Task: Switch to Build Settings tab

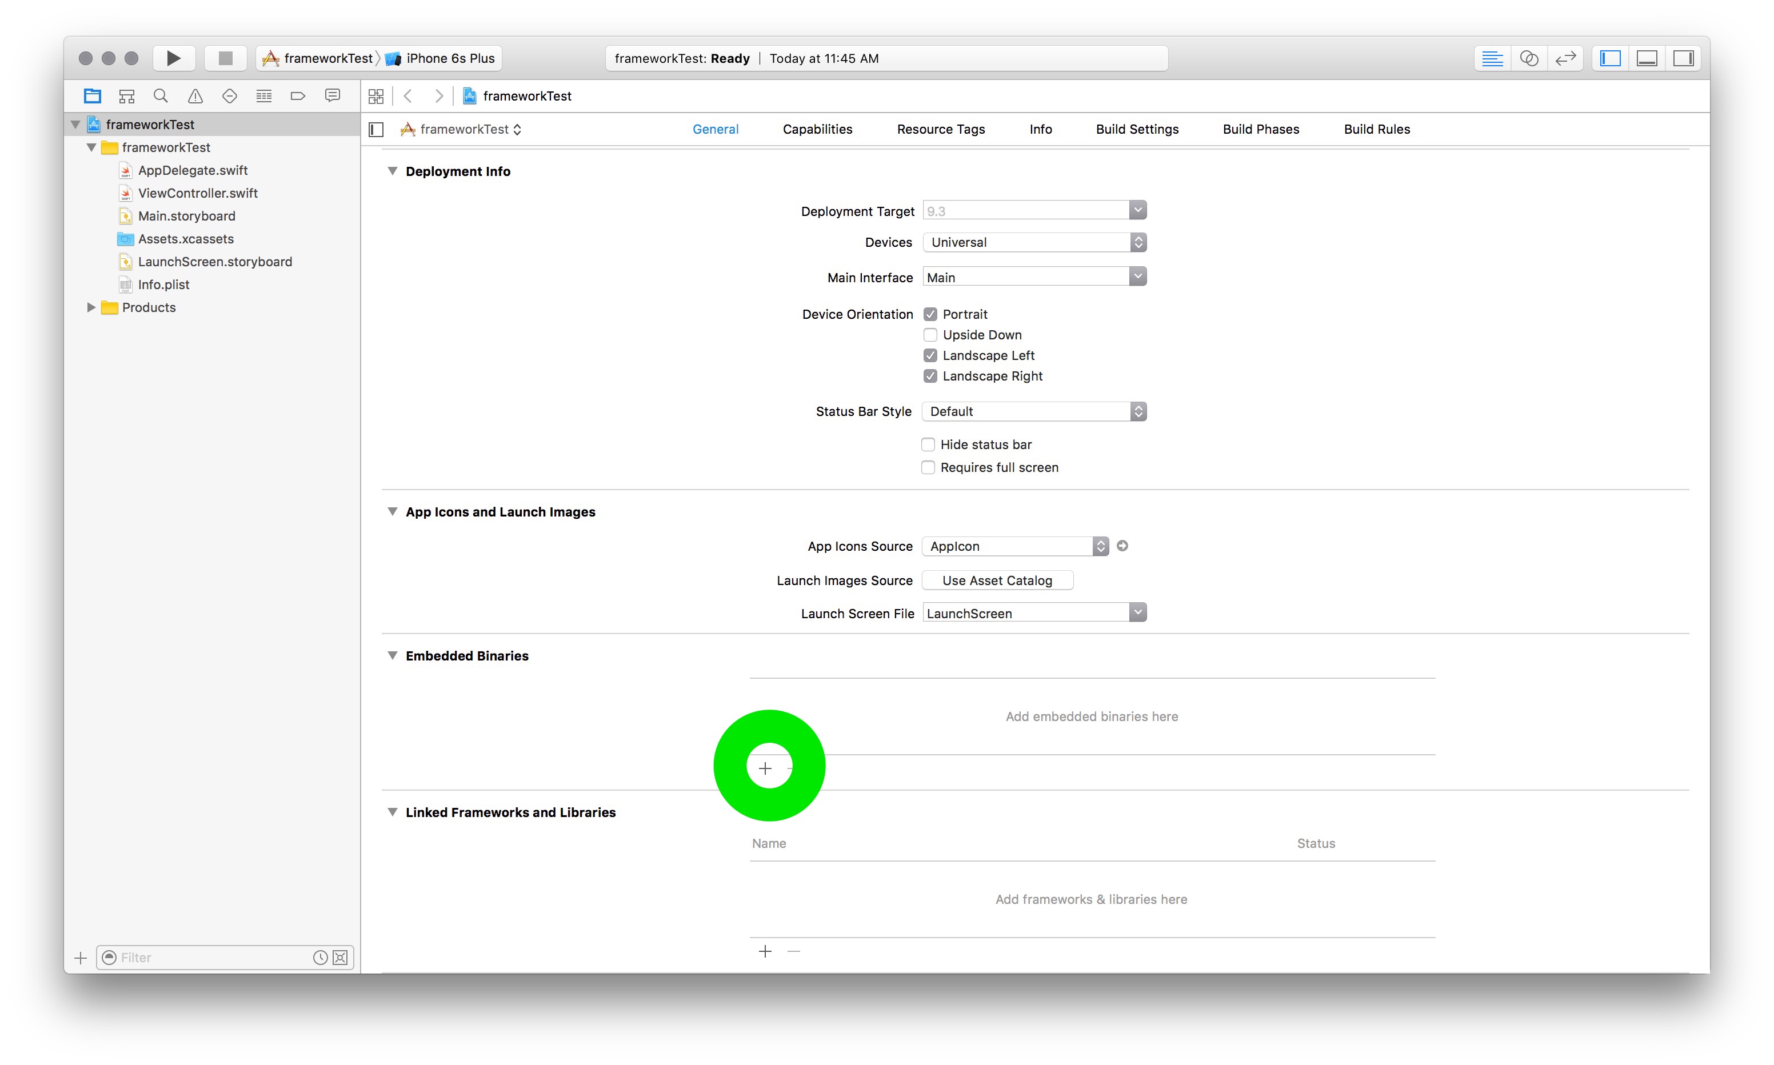Action: [x=1137, y=129]
